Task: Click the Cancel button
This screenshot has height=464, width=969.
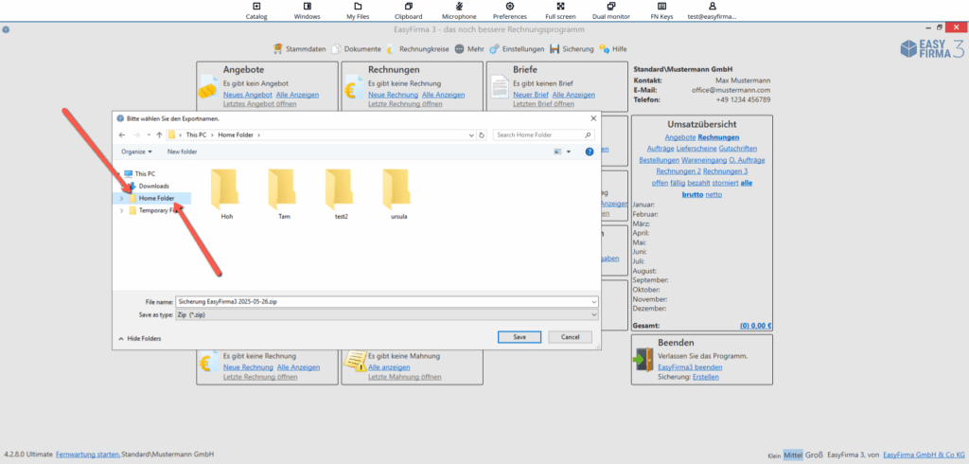Action: [x=570, y=337]
